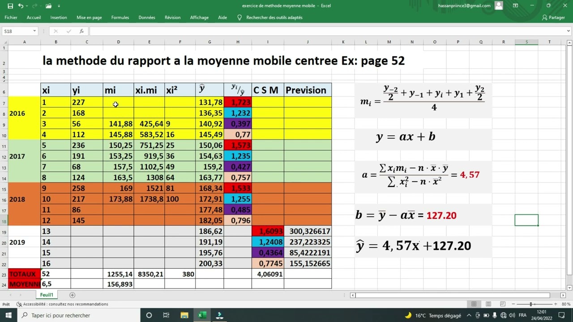This screenshot has width=573, height=322.
Task: Open the Aide ribbon tab
Action: click(222, 17)
